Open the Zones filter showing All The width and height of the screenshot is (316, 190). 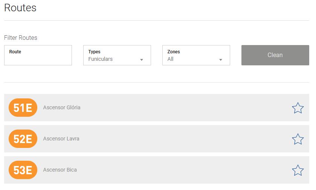tap(192, 59)
